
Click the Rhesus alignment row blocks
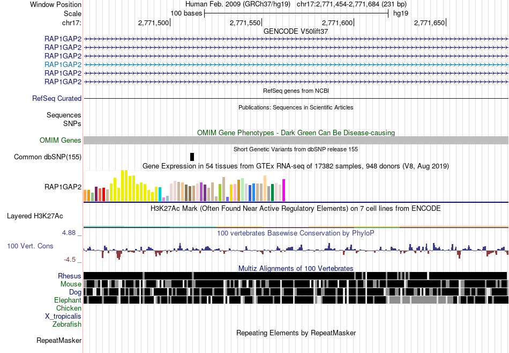click(x=296, y=276)
